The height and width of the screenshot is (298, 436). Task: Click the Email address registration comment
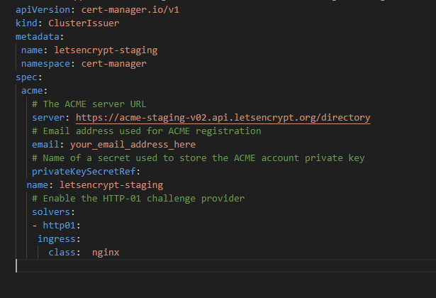(147, 131)
